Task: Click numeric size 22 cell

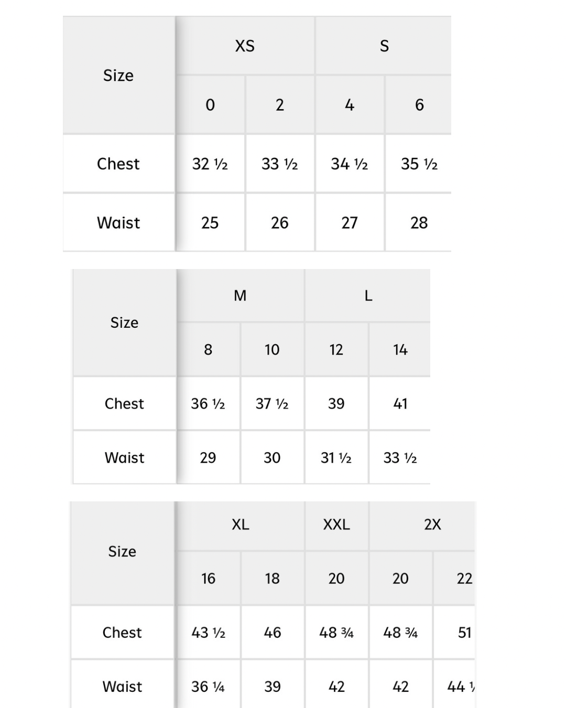Action: click(464, 578)
